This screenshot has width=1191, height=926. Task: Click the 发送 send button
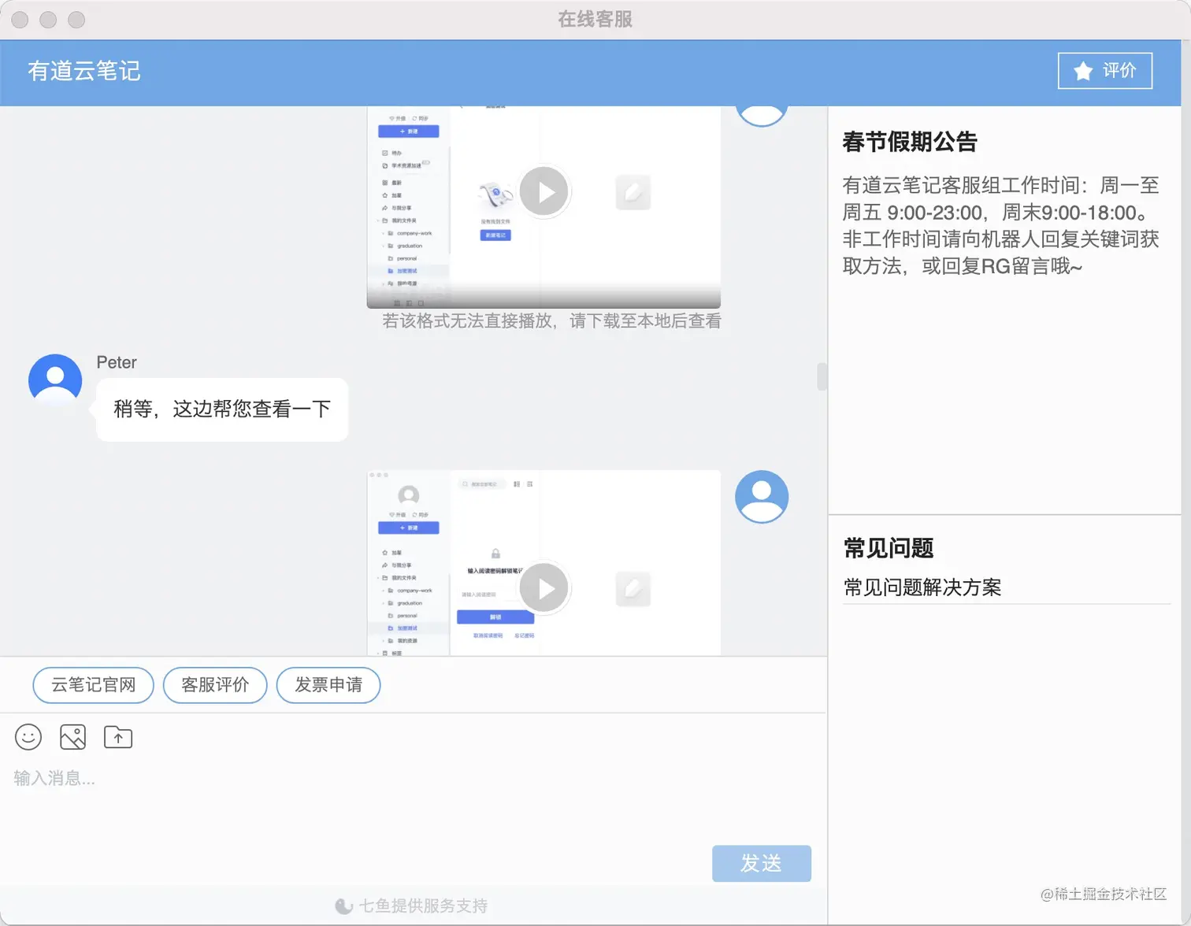pos(762,864)
